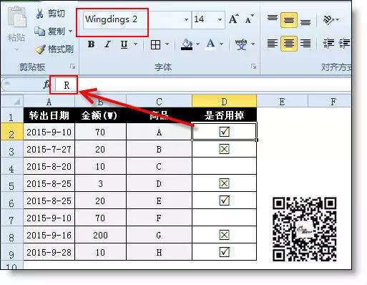Click the Paste clipboard icon

(16, 17)
